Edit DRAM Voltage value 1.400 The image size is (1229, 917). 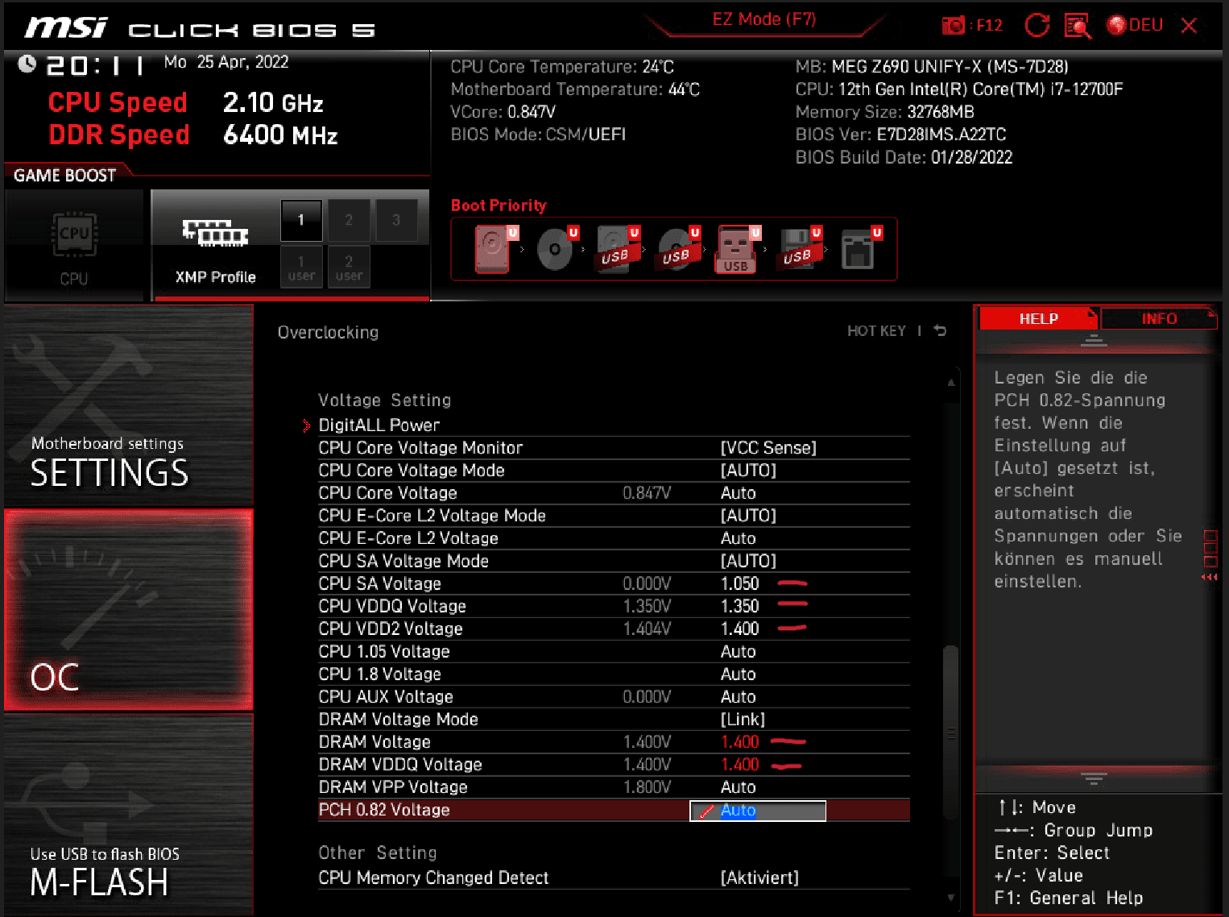click(x=739, y=742)
